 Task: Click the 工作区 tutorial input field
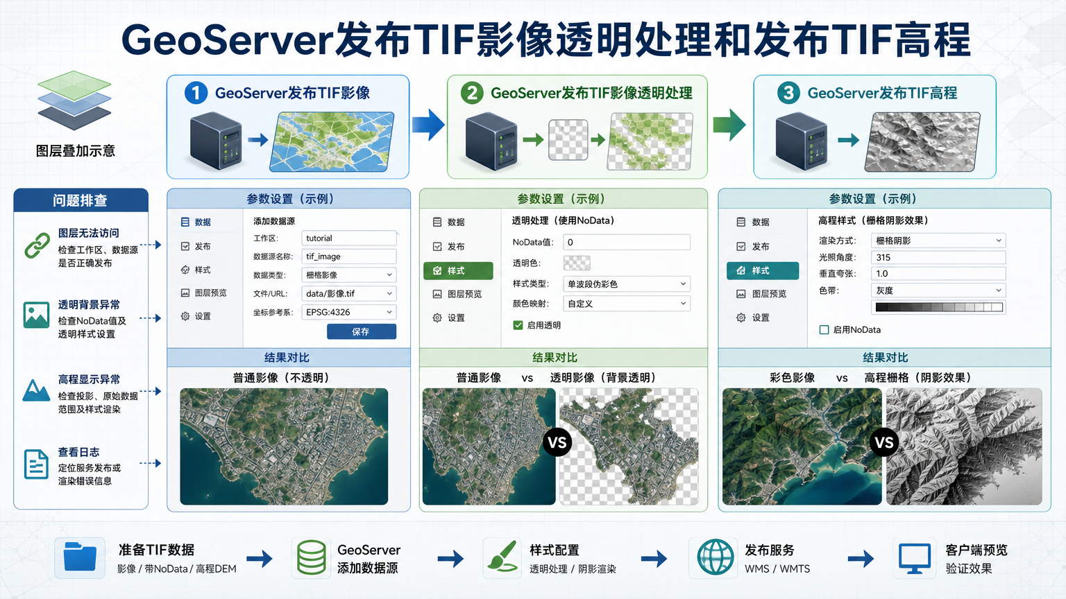(349, 238)
